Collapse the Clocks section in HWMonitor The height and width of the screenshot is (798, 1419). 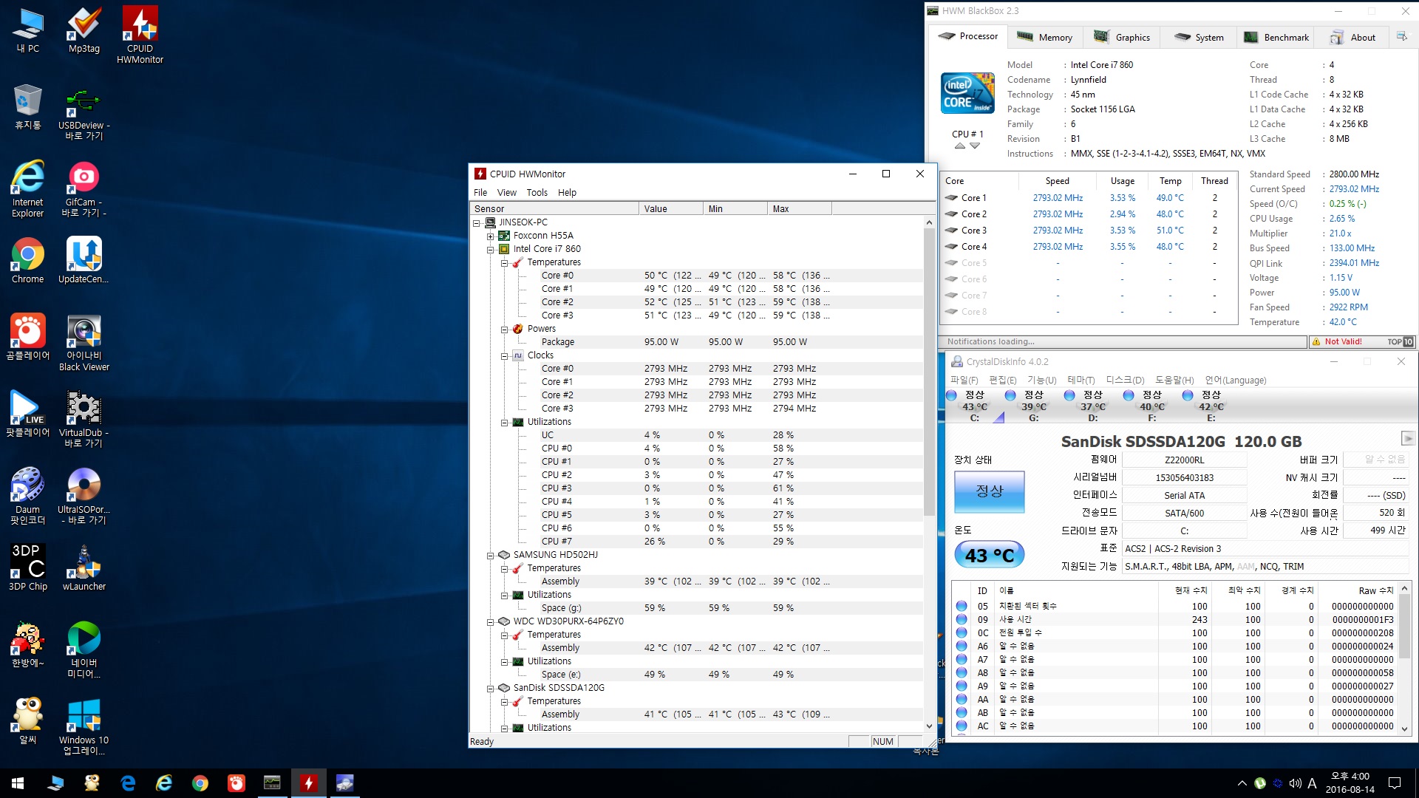504,355
